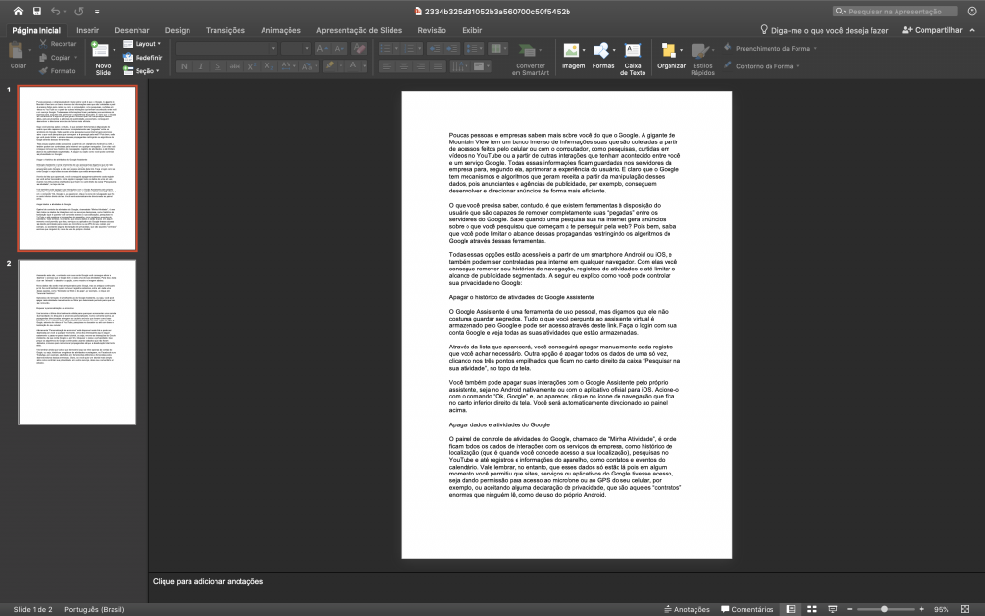Image resolution: width=985 pixels, height=616 pixels.
Task: Open Estilos Rápidos quick styles
Action: [x=702, y=59]
